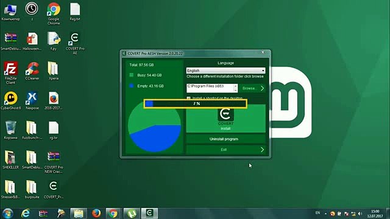Select the FileZilla Client desktop icon
390x219 pixels.
(10, 73)
